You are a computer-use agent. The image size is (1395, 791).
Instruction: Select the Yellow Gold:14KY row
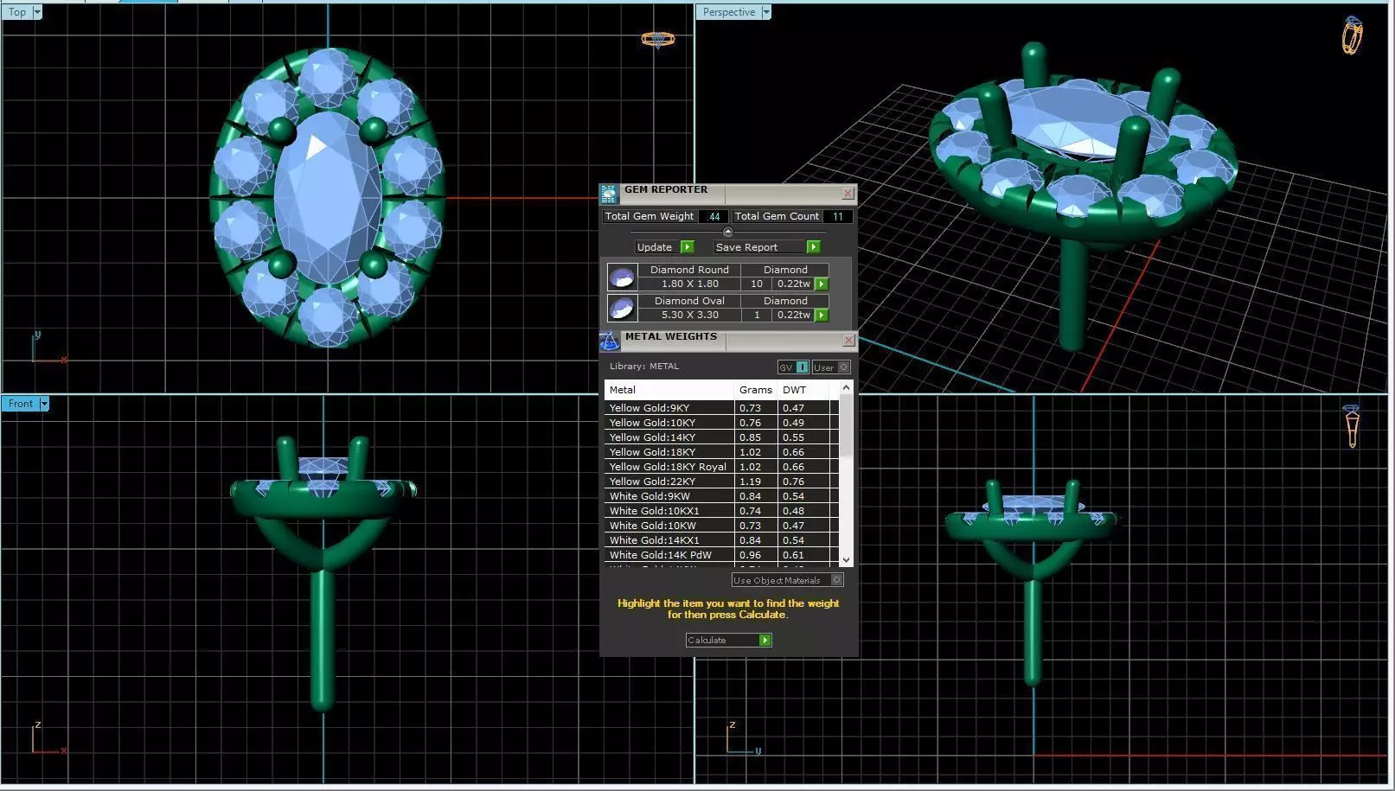pyautogui.click(x=721, y=437)
